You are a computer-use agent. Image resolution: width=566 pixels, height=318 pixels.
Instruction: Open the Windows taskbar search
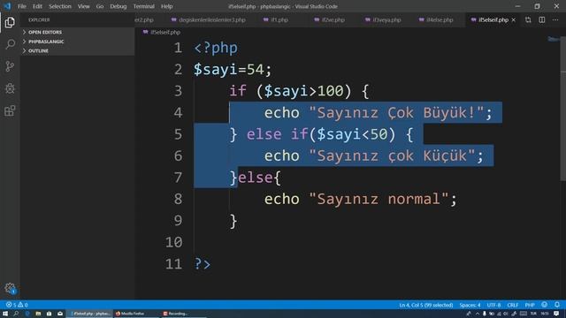click(x=16, y=314)
